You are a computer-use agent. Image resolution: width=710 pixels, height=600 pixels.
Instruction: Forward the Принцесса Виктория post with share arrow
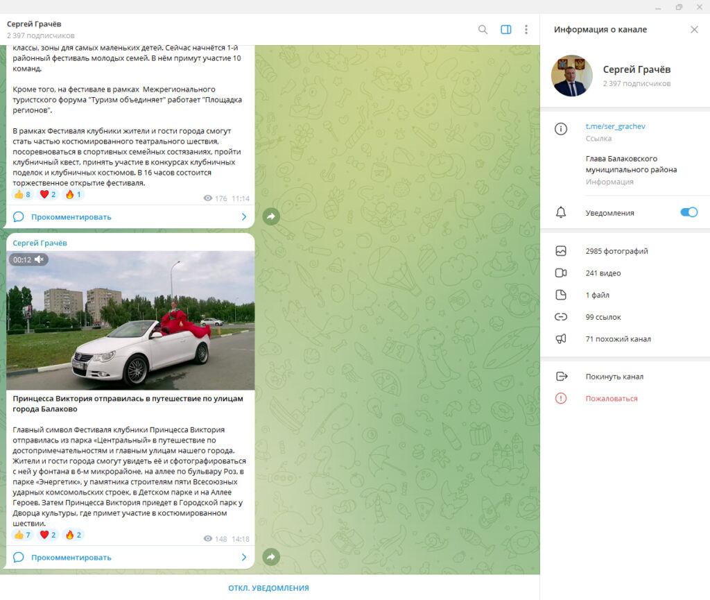[271, 557]
